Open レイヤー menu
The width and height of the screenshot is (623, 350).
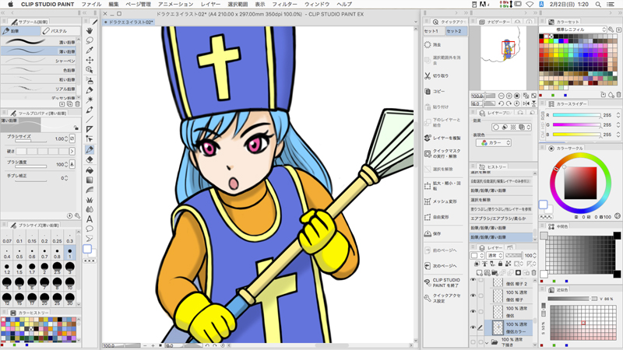click(210, 5)
